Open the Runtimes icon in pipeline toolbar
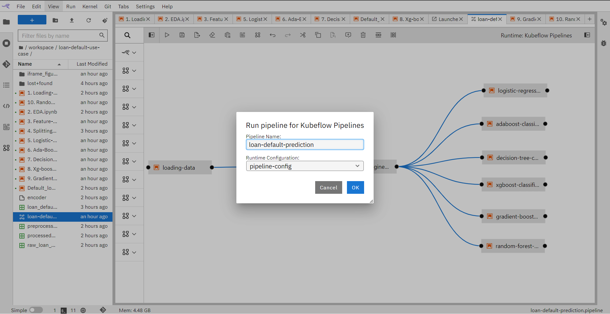Screen dimensions: 610x314 pos(227,35)
